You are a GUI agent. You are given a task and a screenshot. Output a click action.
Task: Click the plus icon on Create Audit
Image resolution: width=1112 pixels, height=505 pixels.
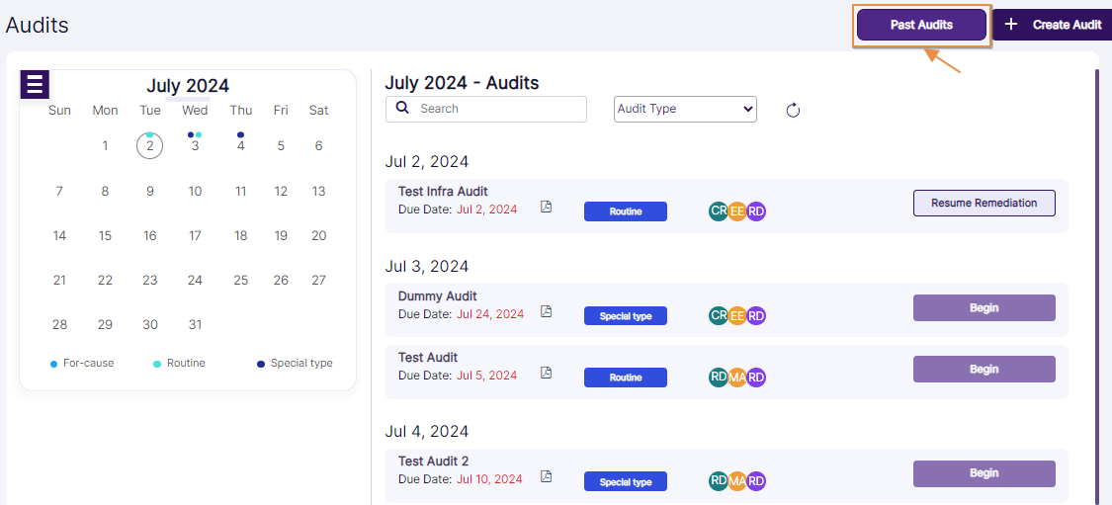tap(1011, 24)
